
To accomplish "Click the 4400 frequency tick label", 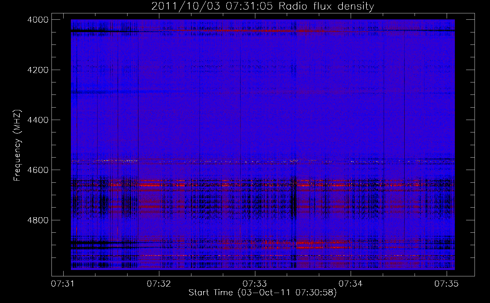I will click(38, 120).
